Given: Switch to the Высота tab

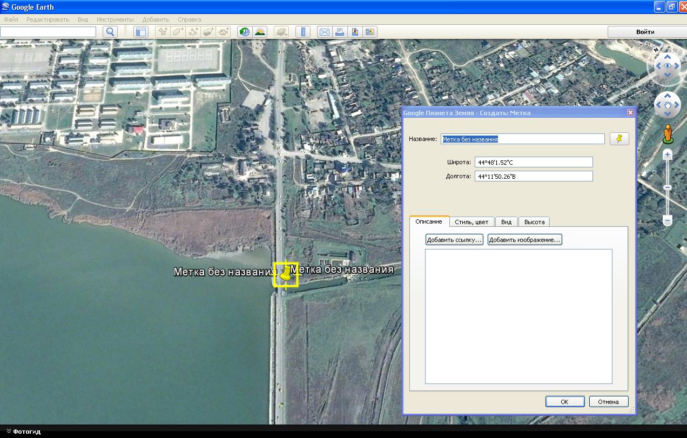Looking at the screenshot, I should (534, 222).
